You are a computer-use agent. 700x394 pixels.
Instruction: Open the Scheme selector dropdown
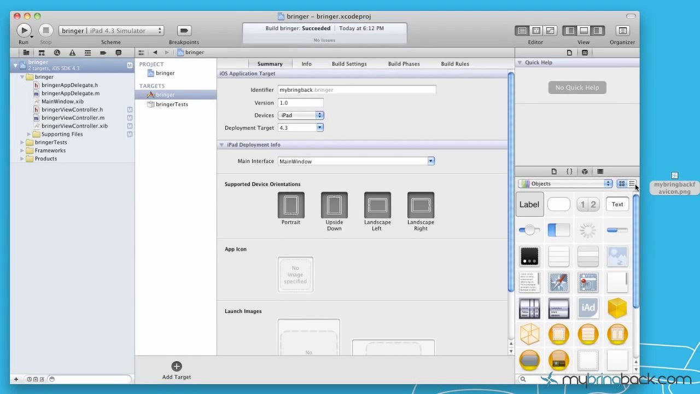112,31
